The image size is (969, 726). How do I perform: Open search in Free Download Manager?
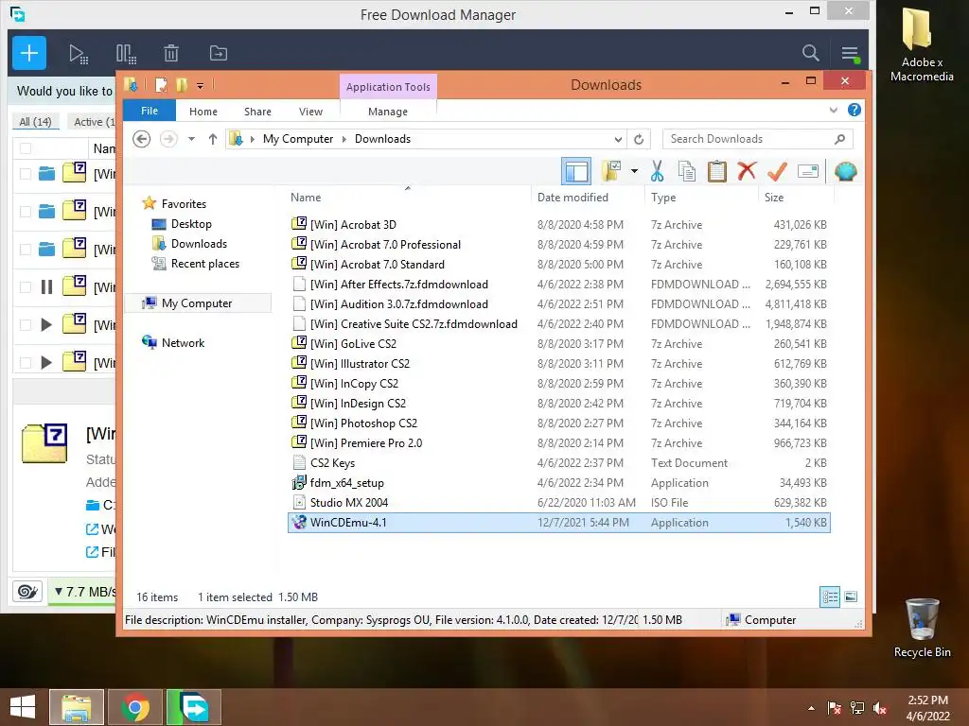point(810,53)
